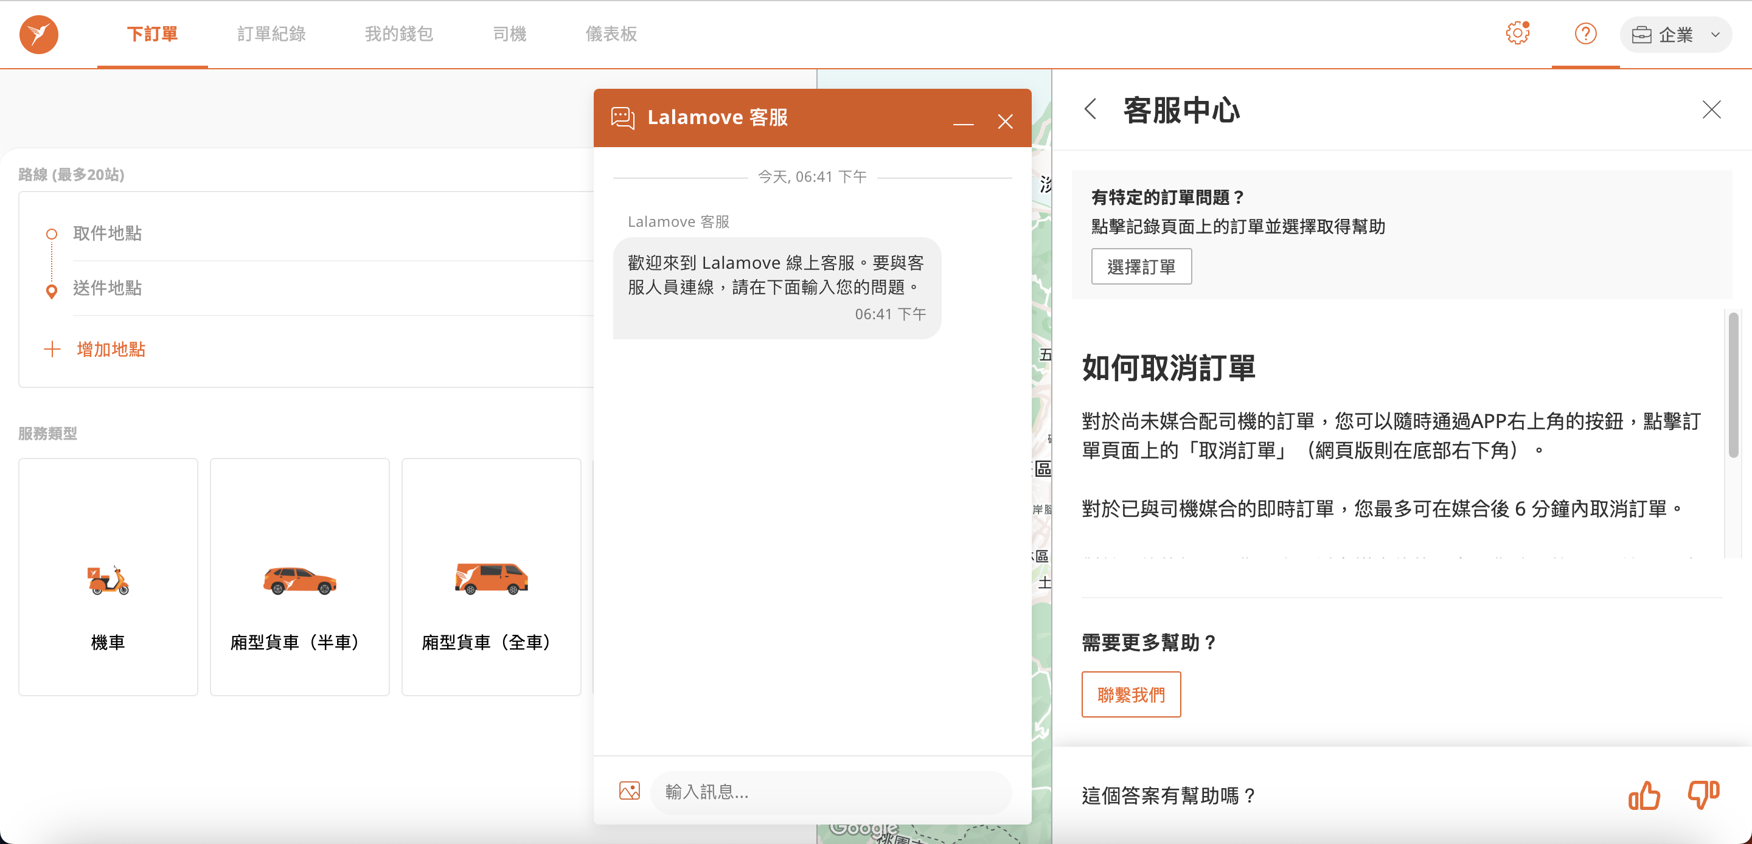Click the motorcycle scooter icon
This screenshot has width=1752, height=844.
[x=108, y=580]
